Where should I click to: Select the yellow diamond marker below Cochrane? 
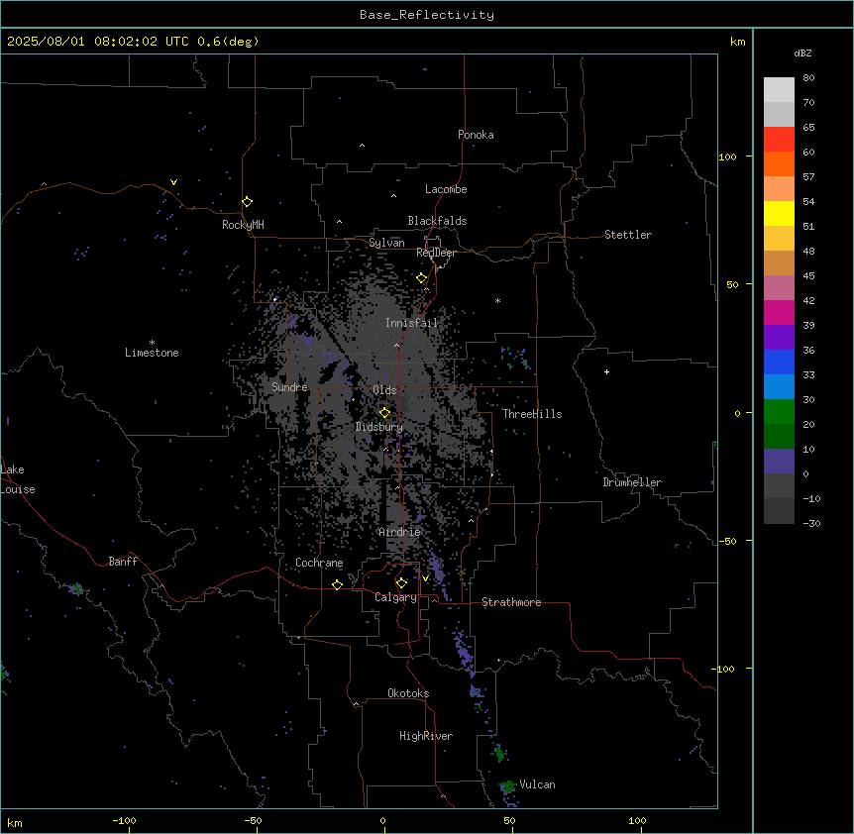click(337, 584)
